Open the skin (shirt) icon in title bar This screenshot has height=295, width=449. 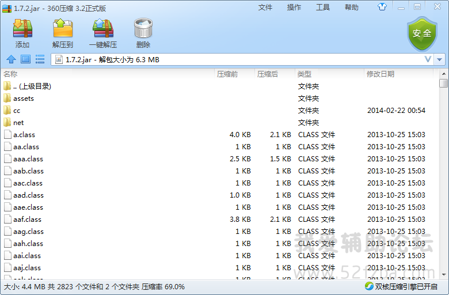382,6
